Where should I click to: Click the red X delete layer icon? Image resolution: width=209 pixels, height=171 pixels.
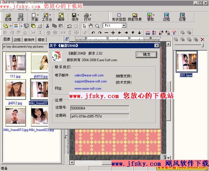point(202,39)
